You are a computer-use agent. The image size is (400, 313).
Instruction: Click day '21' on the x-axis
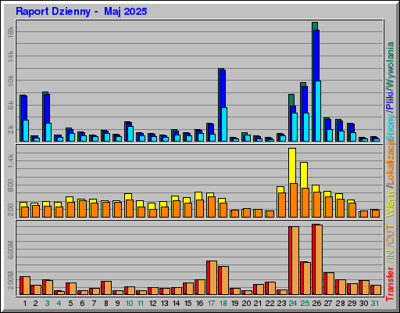point(258,304)
